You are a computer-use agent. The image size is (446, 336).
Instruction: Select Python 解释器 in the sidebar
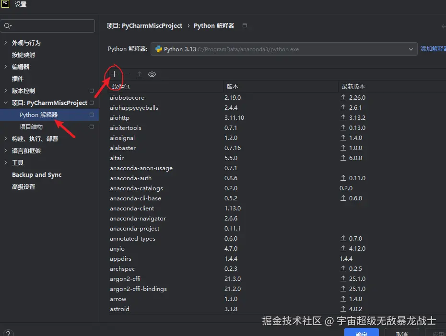click(x=49, y=115)
